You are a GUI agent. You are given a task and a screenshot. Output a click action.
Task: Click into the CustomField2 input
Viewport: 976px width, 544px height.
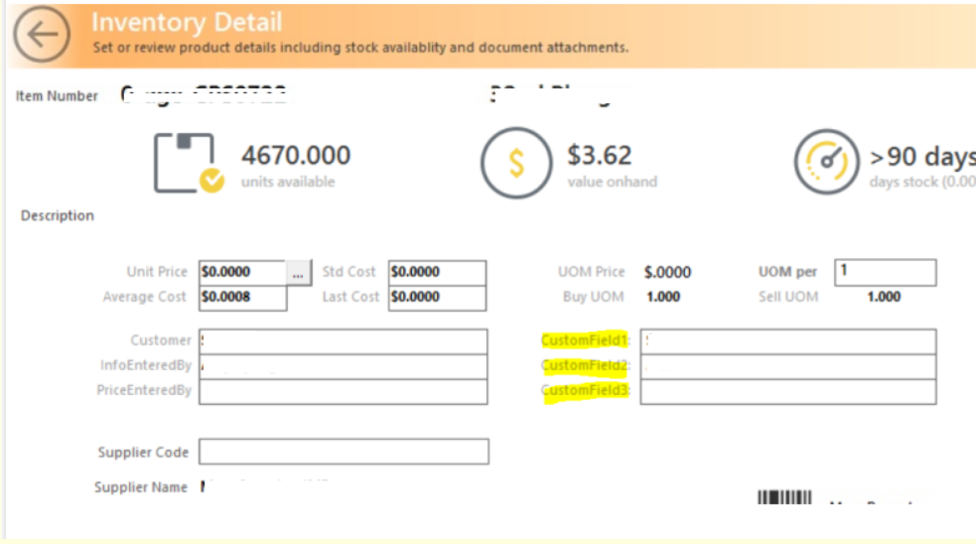(788, 366)
